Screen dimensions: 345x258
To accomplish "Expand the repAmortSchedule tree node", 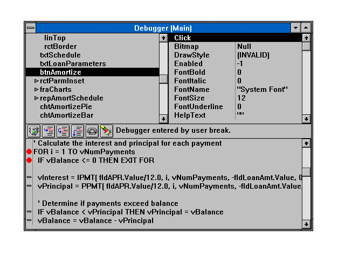I will [36, 98].
